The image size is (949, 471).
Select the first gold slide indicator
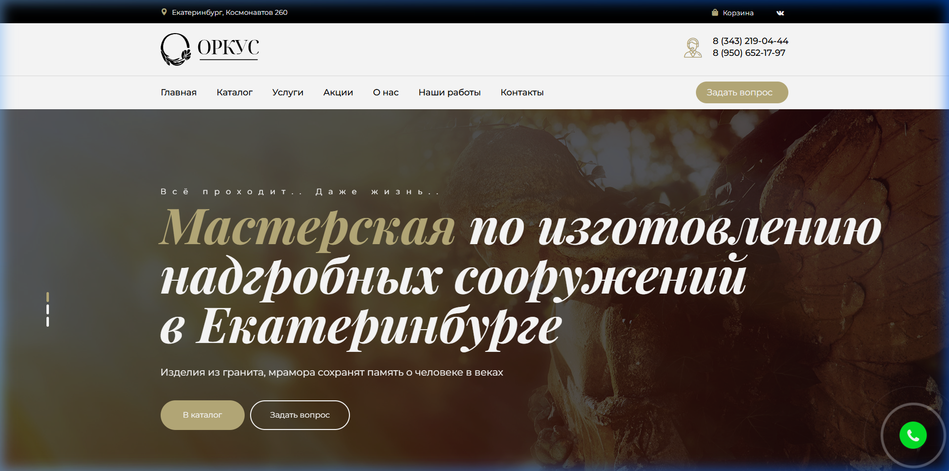[x=47, y=297]
